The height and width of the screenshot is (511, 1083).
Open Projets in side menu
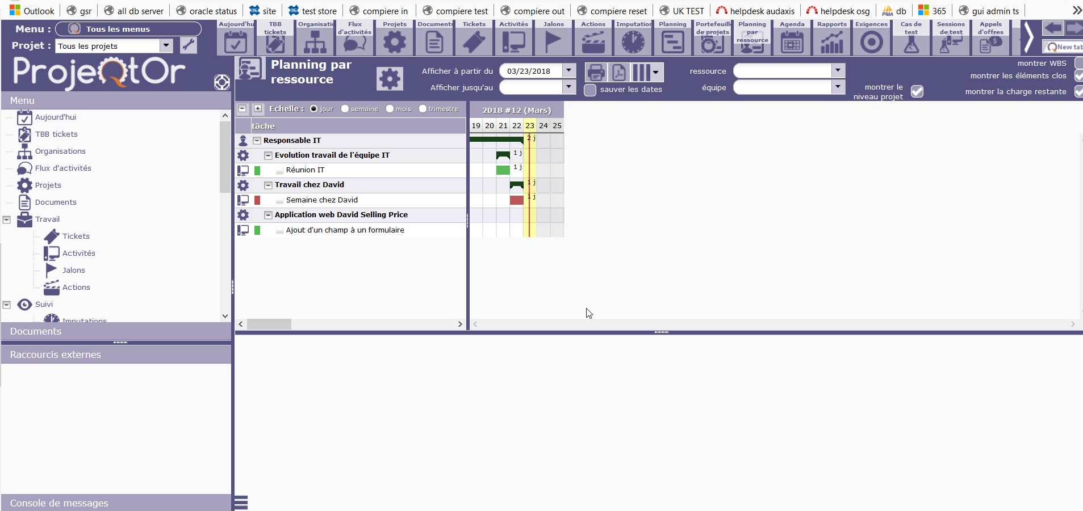click(48, 185)
